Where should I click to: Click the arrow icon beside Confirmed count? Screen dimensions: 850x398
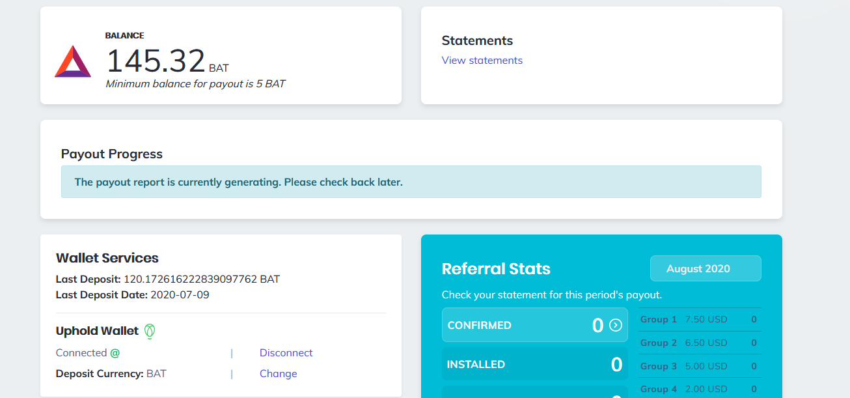(616, 325)
